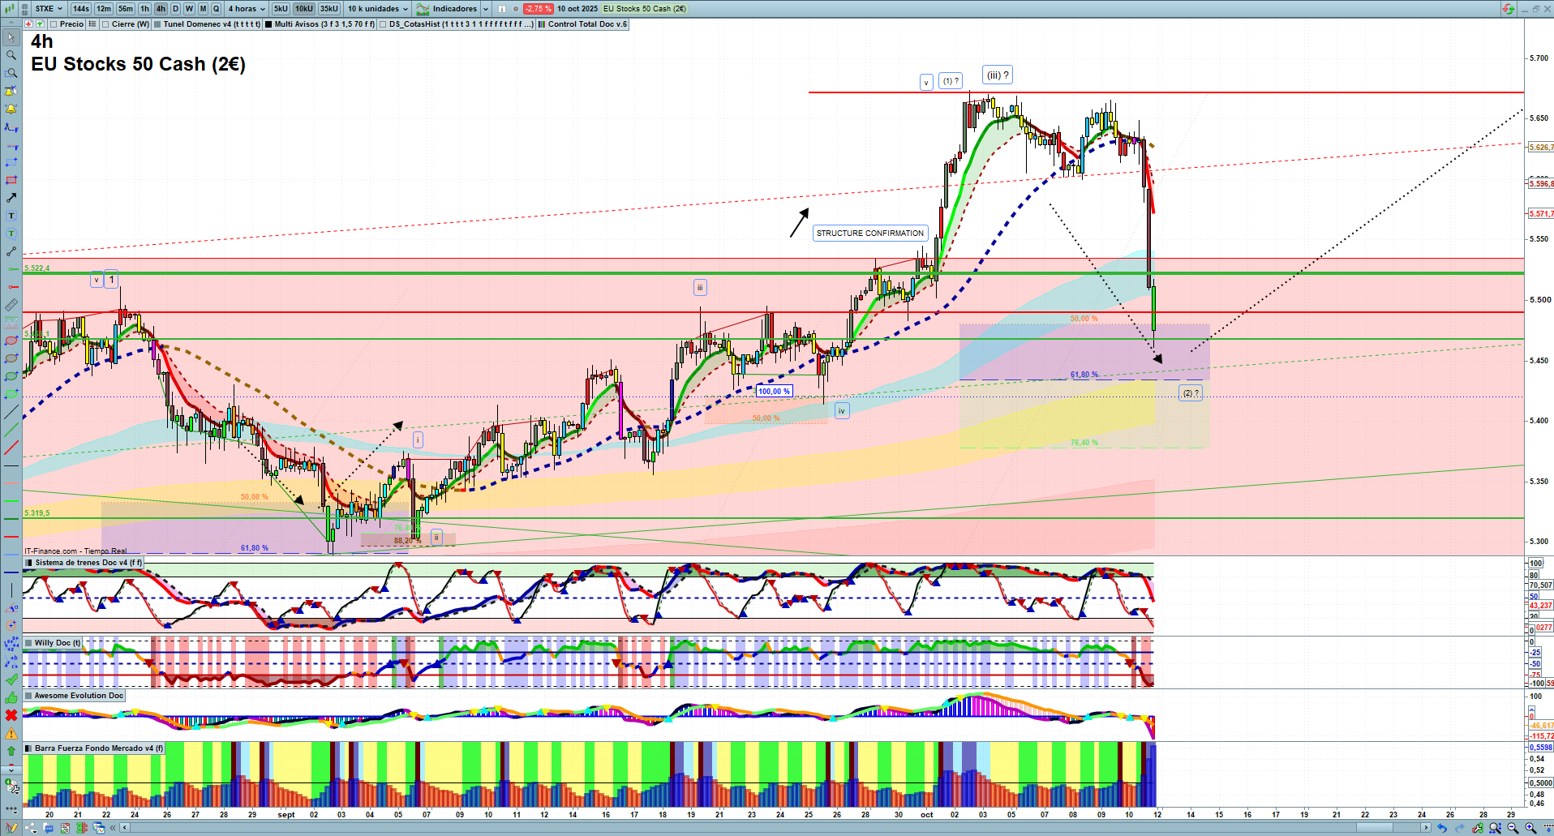Image resolution: width=1554 pixels, height=836 pixels.
Task: Click the zoom in magnifier at bottom-right
Action: [x=1530, y=828]
